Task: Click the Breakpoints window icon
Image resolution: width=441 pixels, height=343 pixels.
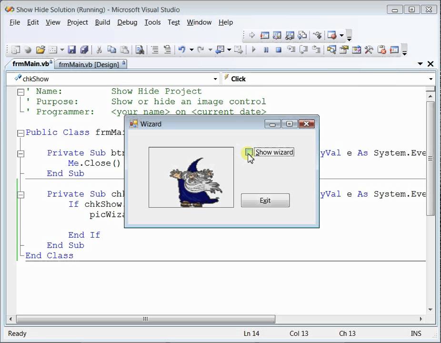Action: coord(331,35)
